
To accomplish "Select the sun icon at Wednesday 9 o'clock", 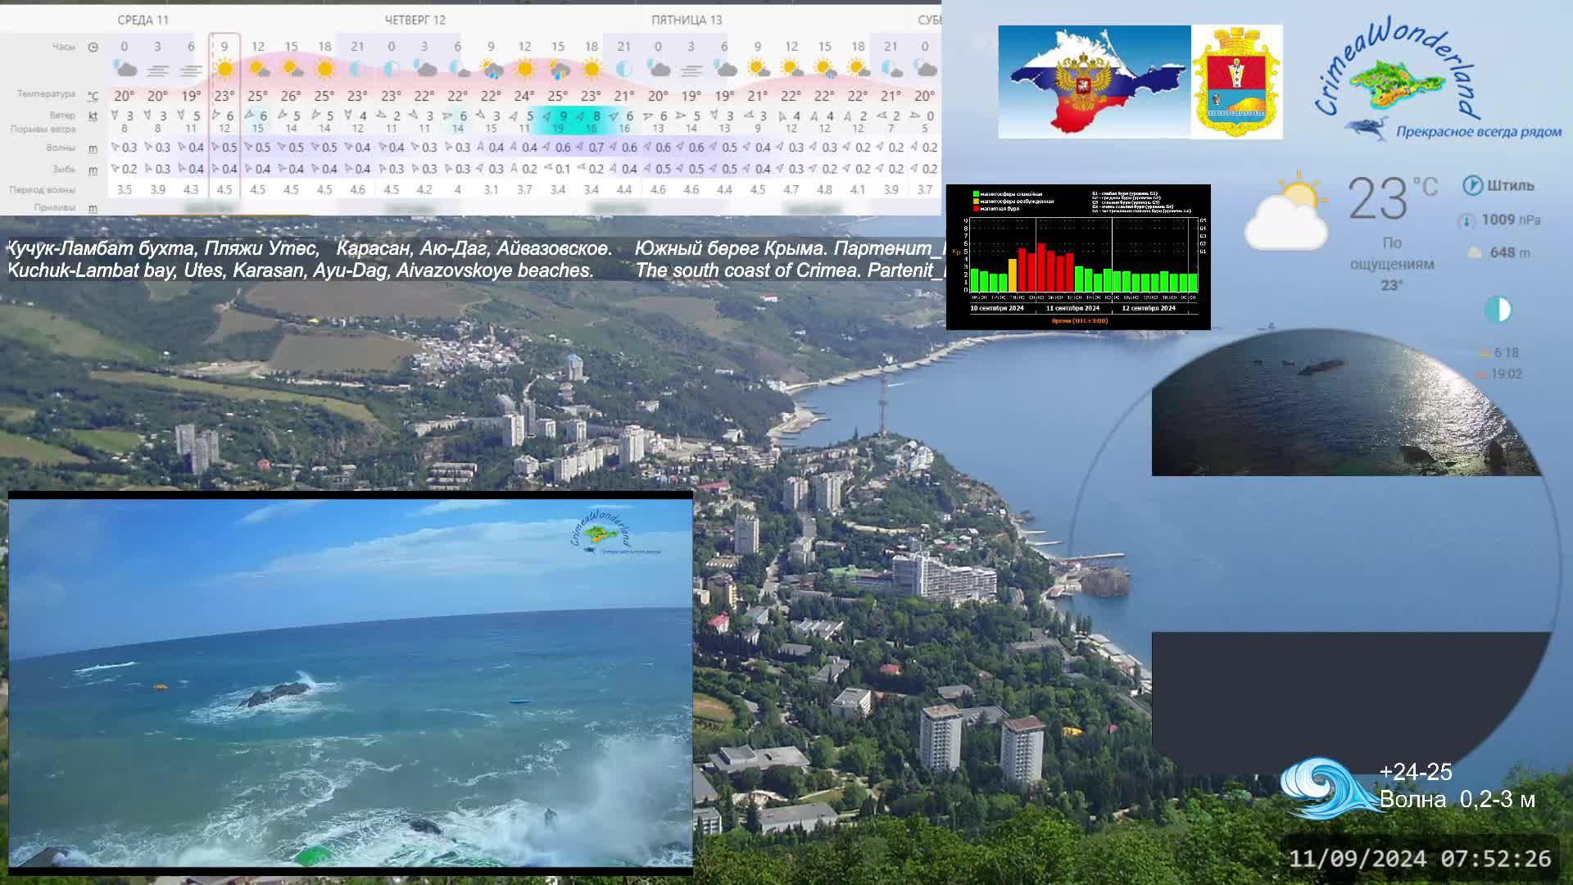I will (224, 69).
